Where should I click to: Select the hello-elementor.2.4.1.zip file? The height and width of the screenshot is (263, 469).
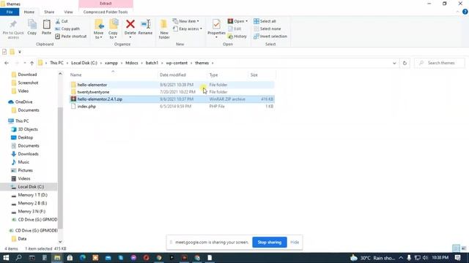tap(171, 99)
